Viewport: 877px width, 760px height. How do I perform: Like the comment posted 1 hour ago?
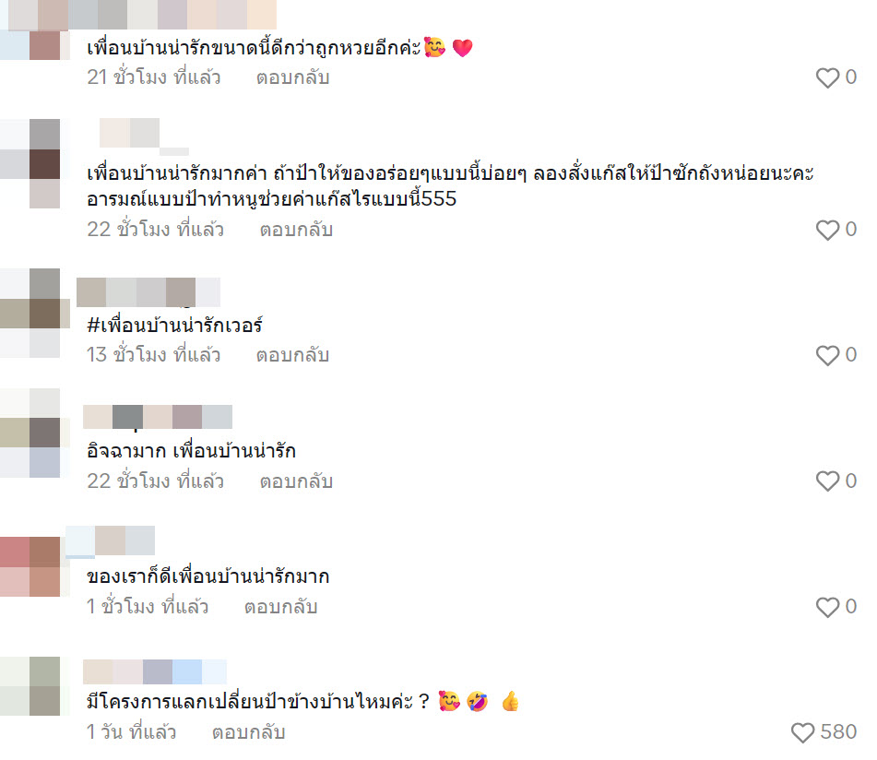click(827, 607)
